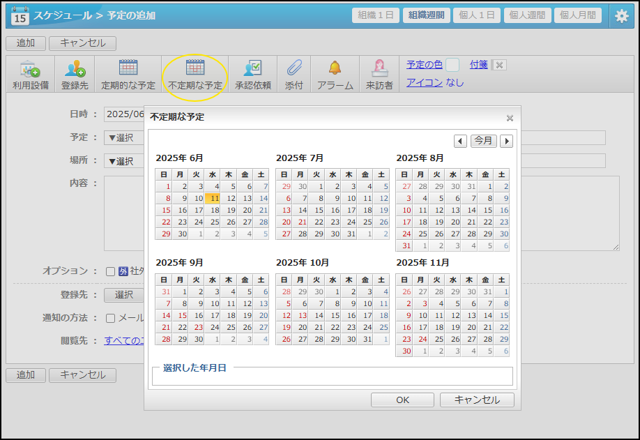The height and width of the screenshot is (440, 640).
Task: Select July 21 holiday in 2025年 7月
Action: (300, 222)
